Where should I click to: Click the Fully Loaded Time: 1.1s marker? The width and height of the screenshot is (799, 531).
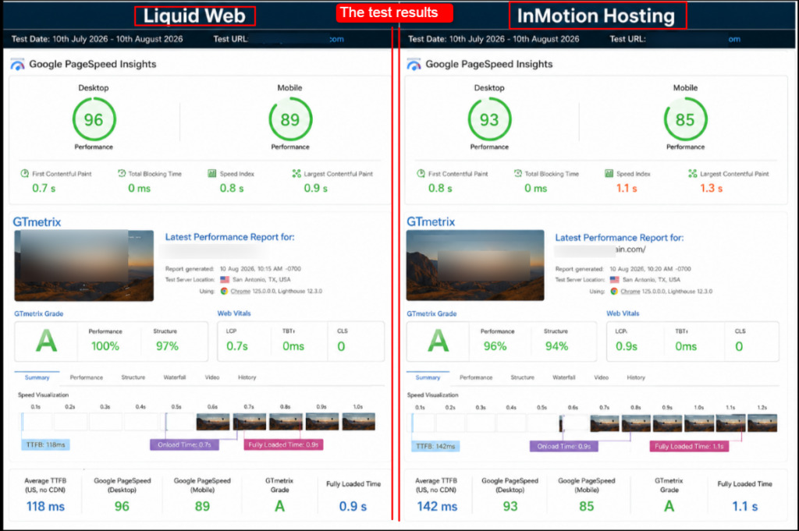(x=690, y=447)
